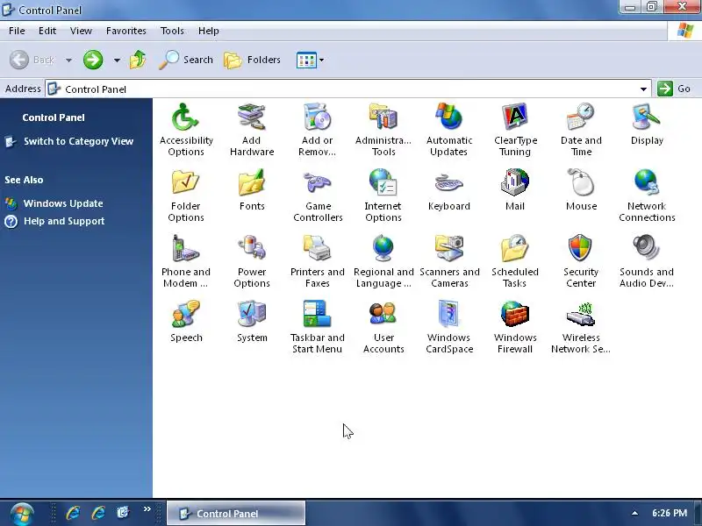Select the Keyboard icon
The image size is (702, 526).
pyautogui.click(x=449, y=182)
